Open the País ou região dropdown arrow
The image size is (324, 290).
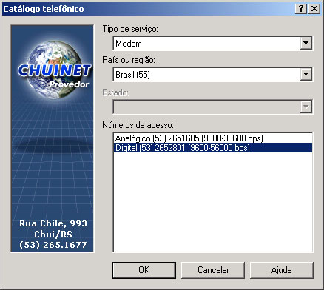pyautogui.click(x=306, y=74)
